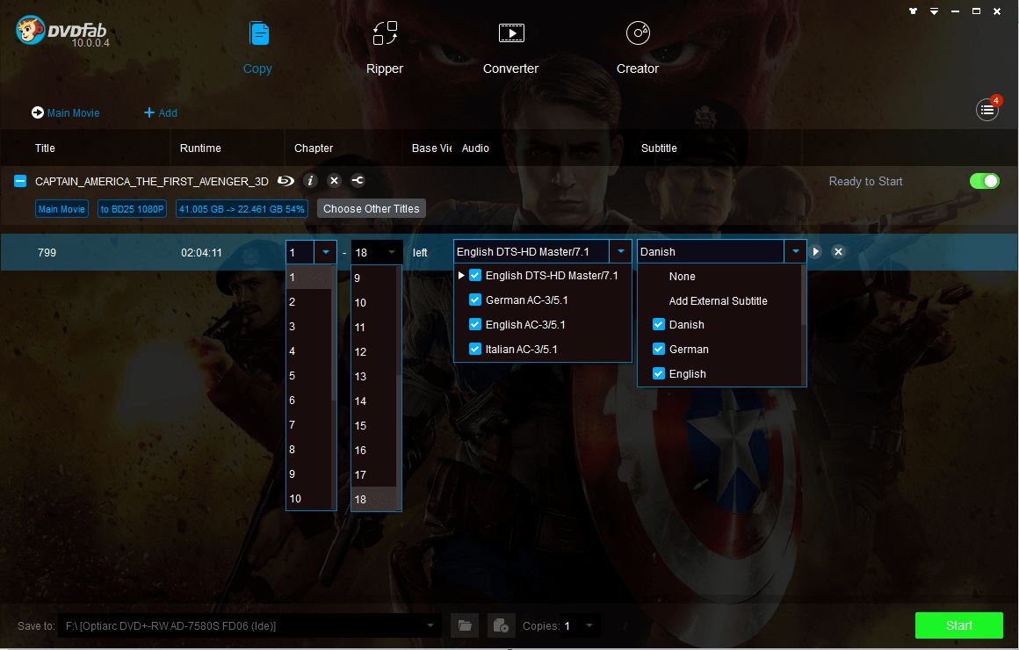
Task: Collapse the Captain America source row
Action: tap(20, 181)
